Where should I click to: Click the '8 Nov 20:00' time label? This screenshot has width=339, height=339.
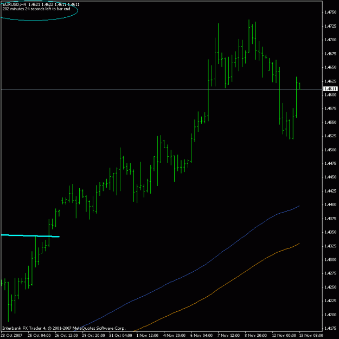click(x=256, y=335)
